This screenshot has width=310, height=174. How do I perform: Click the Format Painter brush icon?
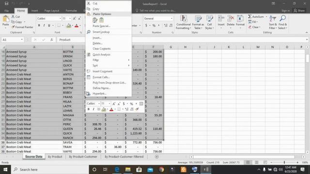[13, 27]
